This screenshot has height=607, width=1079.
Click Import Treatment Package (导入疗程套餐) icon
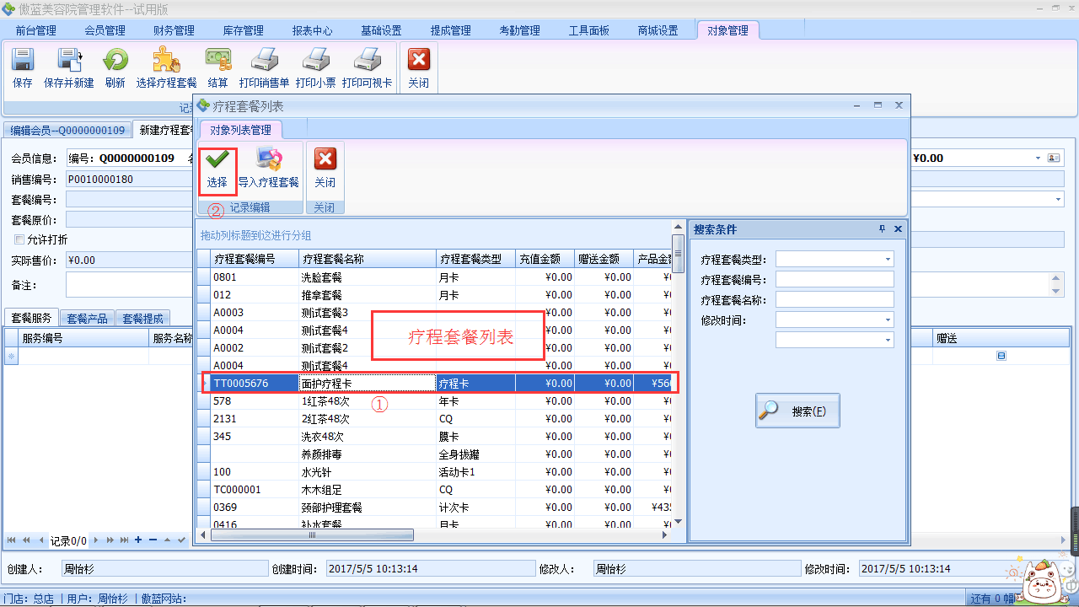[268, 167]
